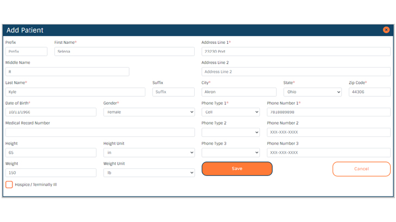
Task: Focus the First Name field
Action: click(124, 51)
